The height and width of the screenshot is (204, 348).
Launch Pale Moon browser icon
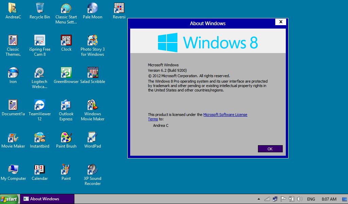[92, 8]
